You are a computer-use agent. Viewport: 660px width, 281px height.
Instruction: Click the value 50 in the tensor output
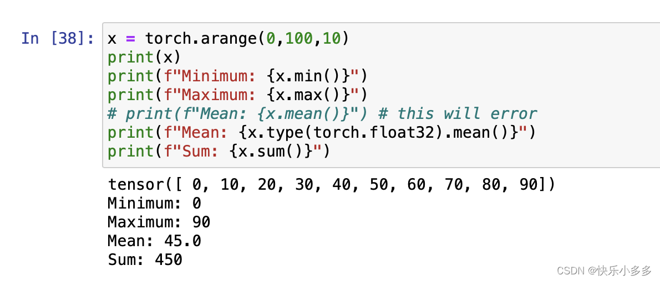point(379,185)
